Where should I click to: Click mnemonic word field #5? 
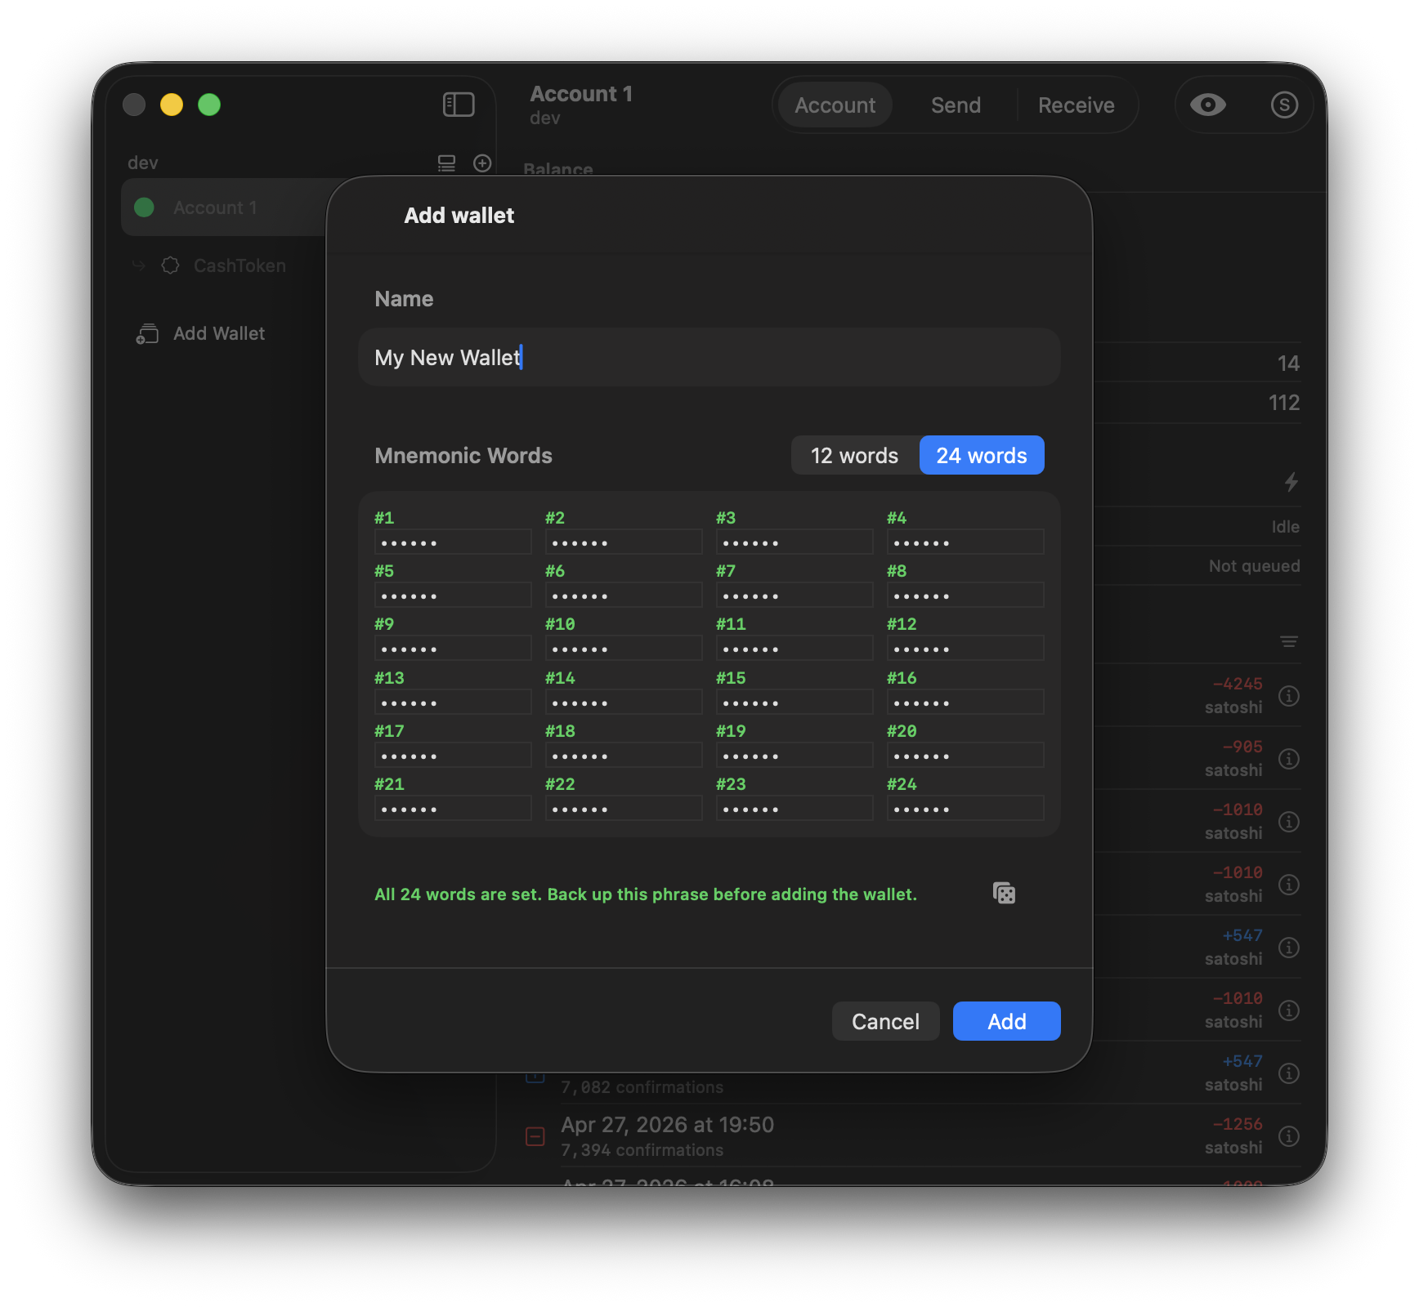453,595
